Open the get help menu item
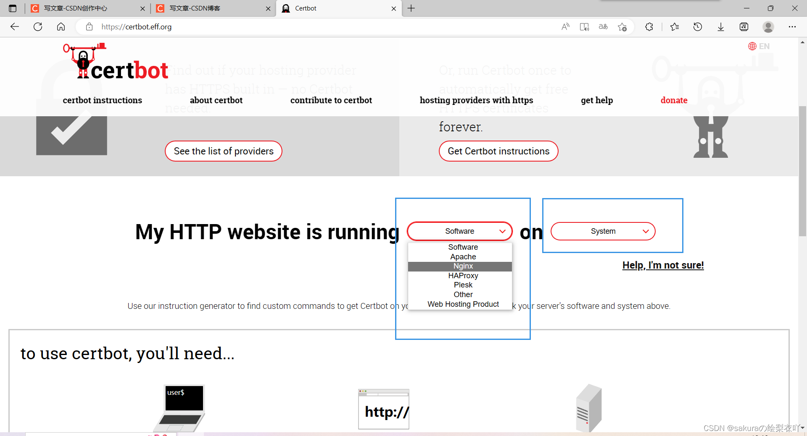Image resolution: width=807 pixels, height=436 pixels. [x=597, y=100]
